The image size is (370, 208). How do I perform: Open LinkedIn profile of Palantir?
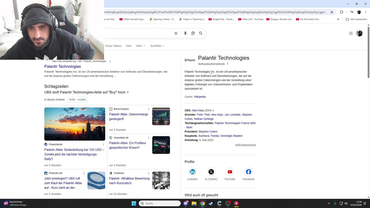point(193,172)
